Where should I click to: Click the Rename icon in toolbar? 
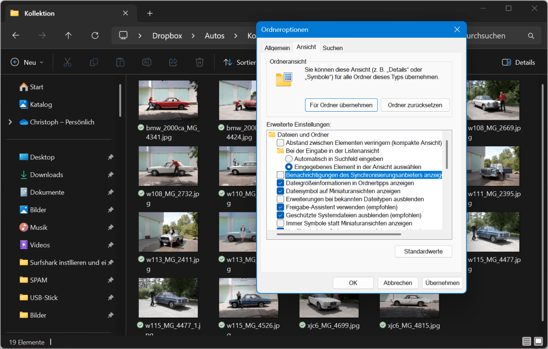tap(147, 62)
